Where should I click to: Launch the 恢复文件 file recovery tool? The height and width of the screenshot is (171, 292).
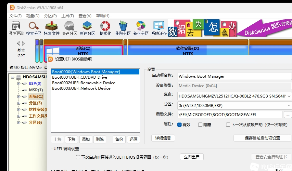click(52, 28)
